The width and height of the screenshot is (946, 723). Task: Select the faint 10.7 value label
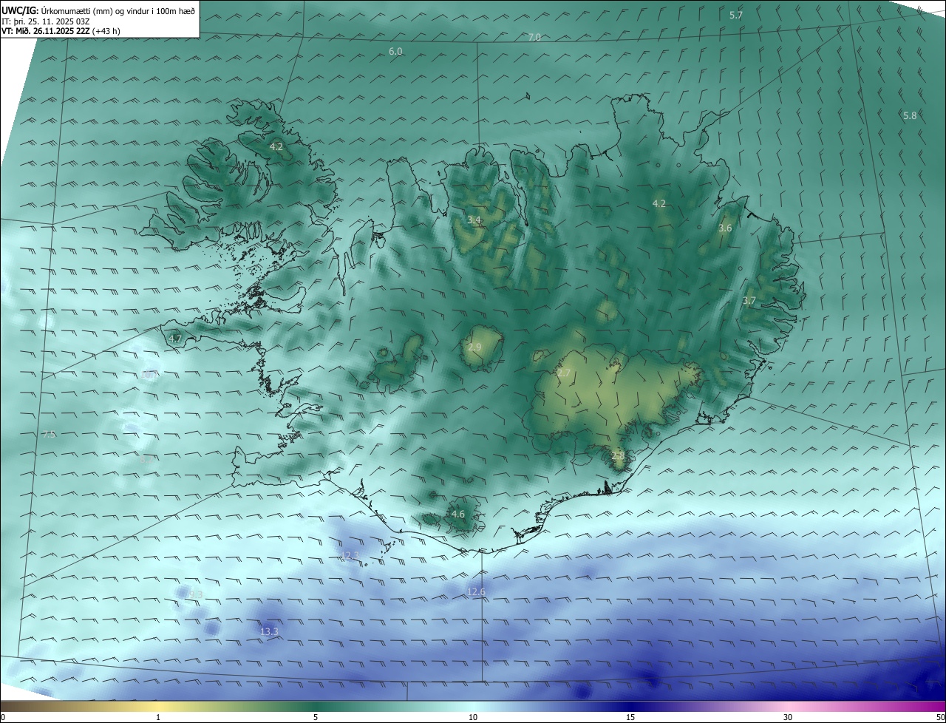149,375
